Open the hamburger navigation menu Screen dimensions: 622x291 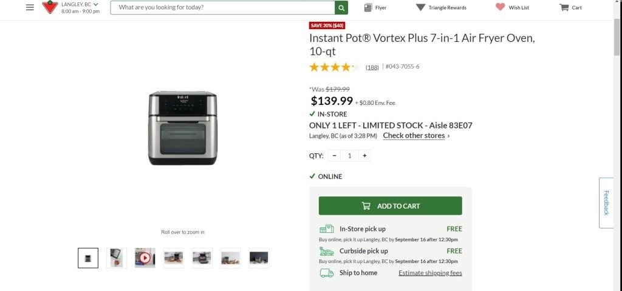pos(30,7)
